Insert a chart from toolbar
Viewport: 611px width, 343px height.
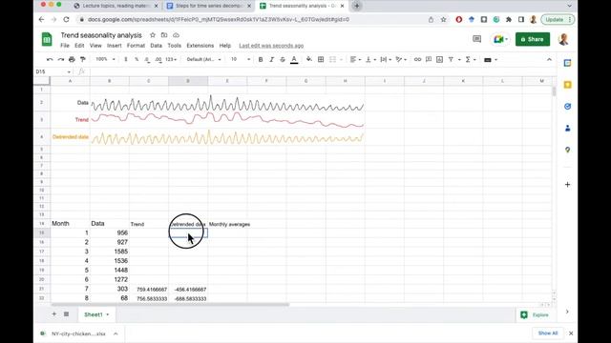click(x=439, y=59)
